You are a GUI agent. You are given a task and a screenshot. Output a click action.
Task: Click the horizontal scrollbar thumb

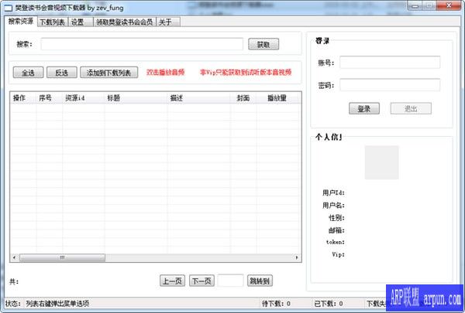click(x=62, y=257)
